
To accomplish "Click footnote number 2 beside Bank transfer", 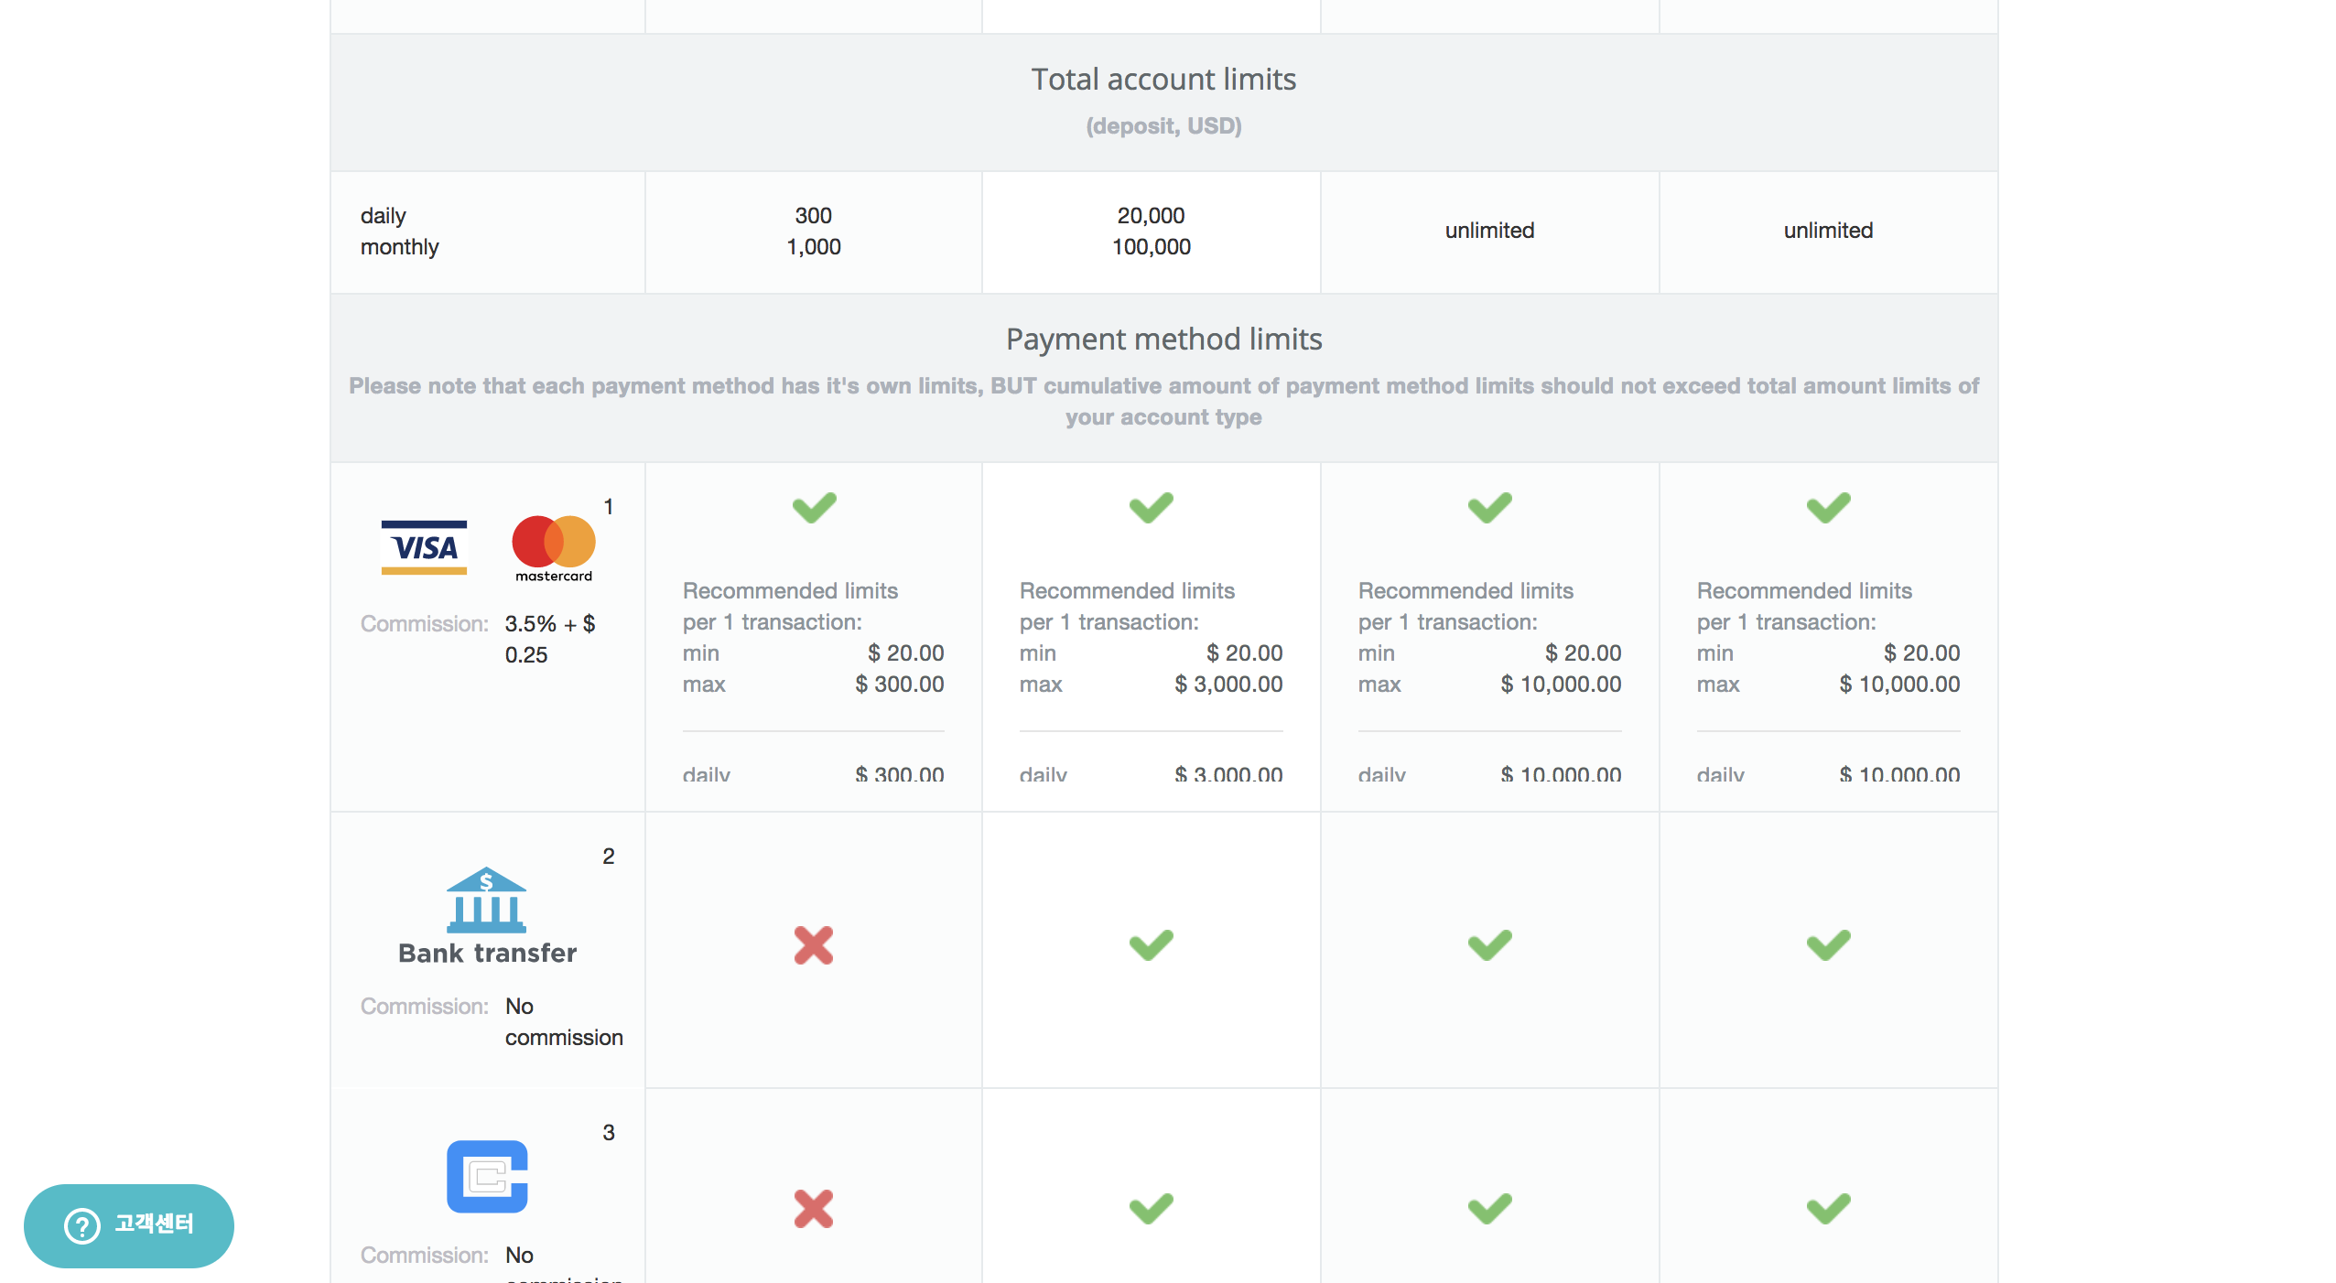I will pyautogui.click(x=608, y=857).
